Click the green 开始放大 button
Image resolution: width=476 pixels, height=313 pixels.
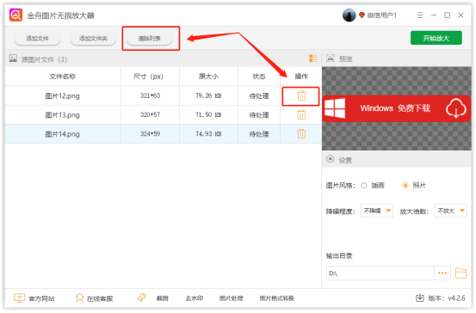click(x=436, y=38)
